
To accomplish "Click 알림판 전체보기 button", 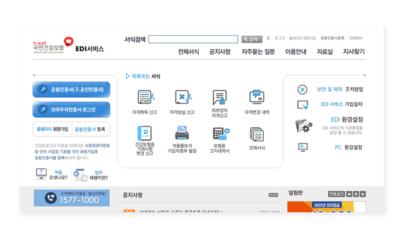I will (336, 194).
